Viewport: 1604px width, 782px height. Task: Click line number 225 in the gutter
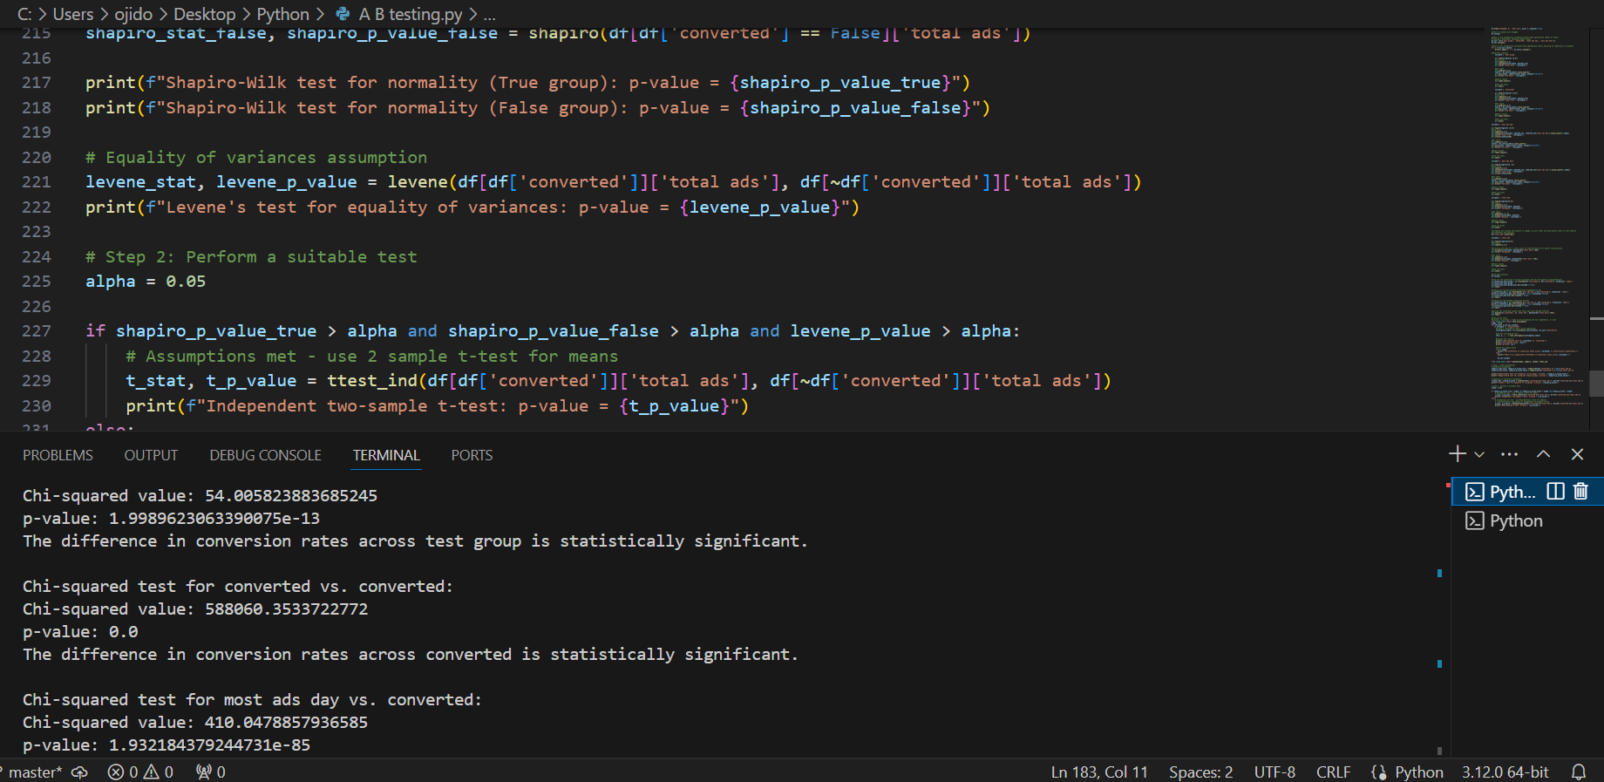[36, 282]
